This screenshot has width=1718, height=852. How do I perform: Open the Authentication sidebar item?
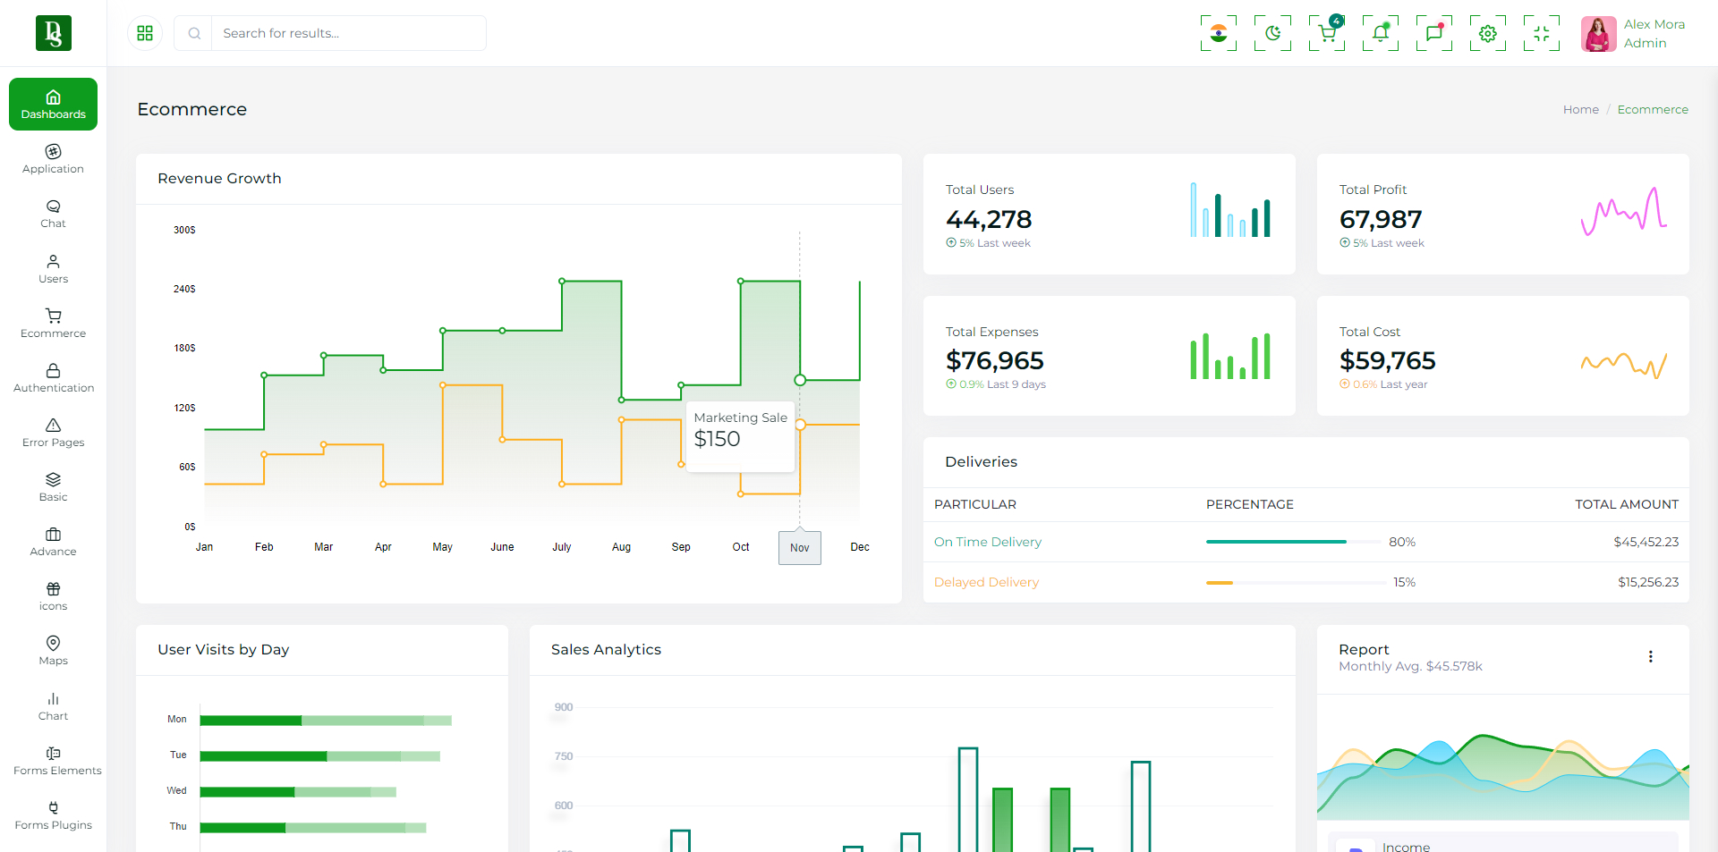click(x=54, y=377)
